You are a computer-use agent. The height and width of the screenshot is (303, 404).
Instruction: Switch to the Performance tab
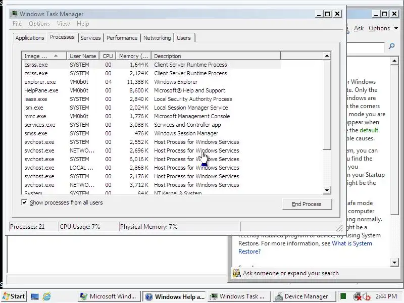tap(122, 38)
